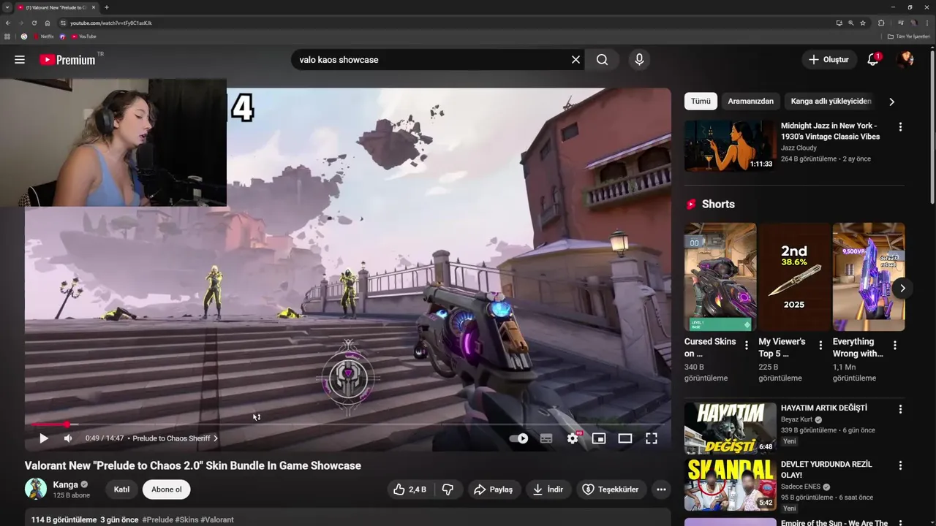Open a new browser tab
Viewport: 936px width, 526px height.
(x=107, y=7)
